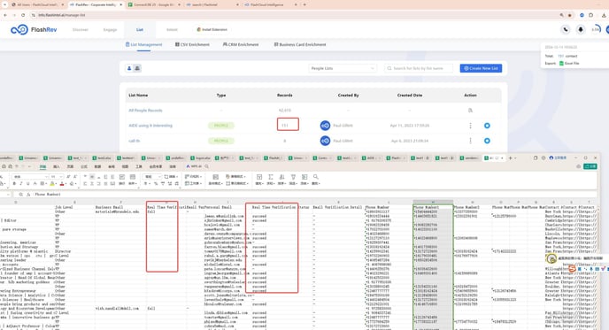Image resolution: width=609 pixels, height=330 pixels.
Task: Select the Home ribbon tab in spreadsheet
Action: pos(42,166)
